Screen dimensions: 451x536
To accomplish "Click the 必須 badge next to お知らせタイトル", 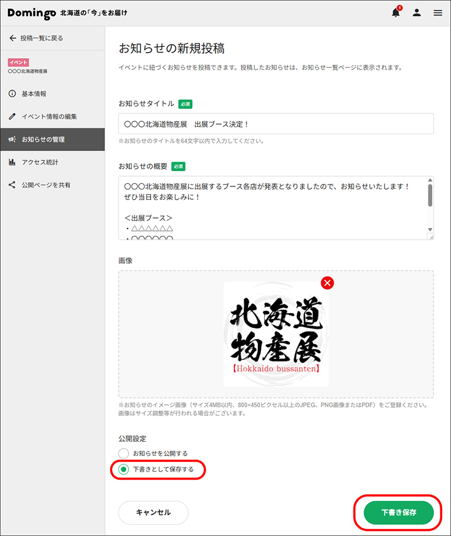I will point(185,104).
